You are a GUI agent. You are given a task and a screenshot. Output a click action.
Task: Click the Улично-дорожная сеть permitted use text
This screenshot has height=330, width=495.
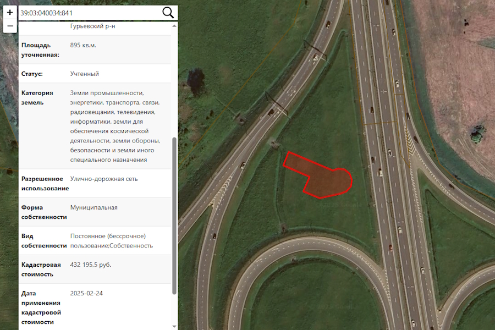tap(104, 179)
